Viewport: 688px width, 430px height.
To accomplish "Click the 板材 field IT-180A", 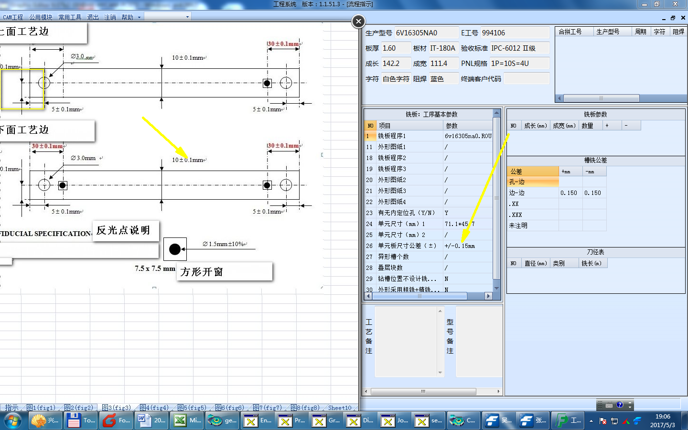I will [x=443, y=48].
